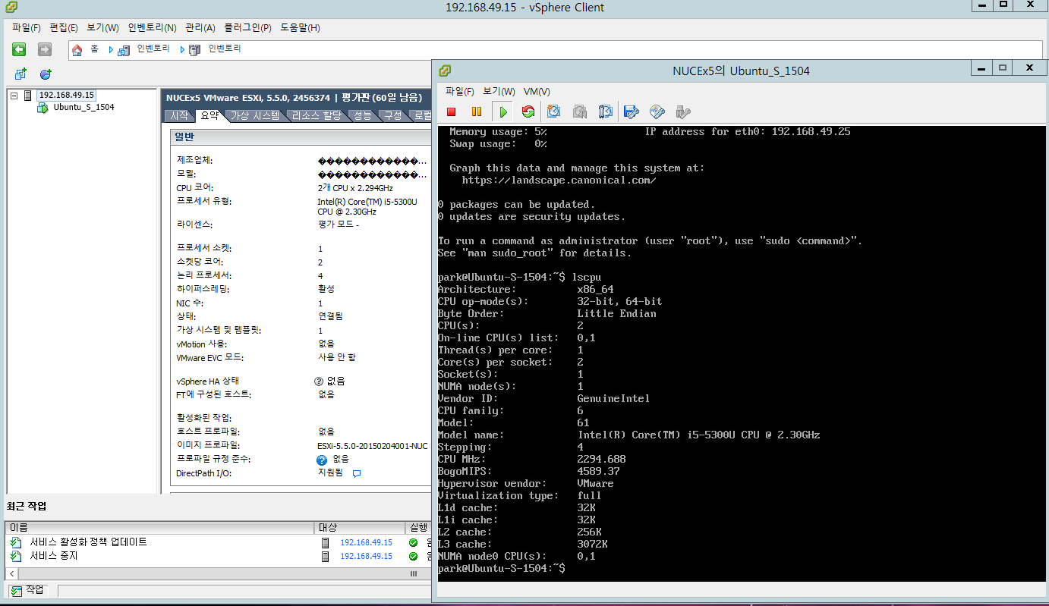The image size is (1049, 606).
Task: Open the Snapshot Manager icon
Action: pyautogui.click(x=605, y=111)
